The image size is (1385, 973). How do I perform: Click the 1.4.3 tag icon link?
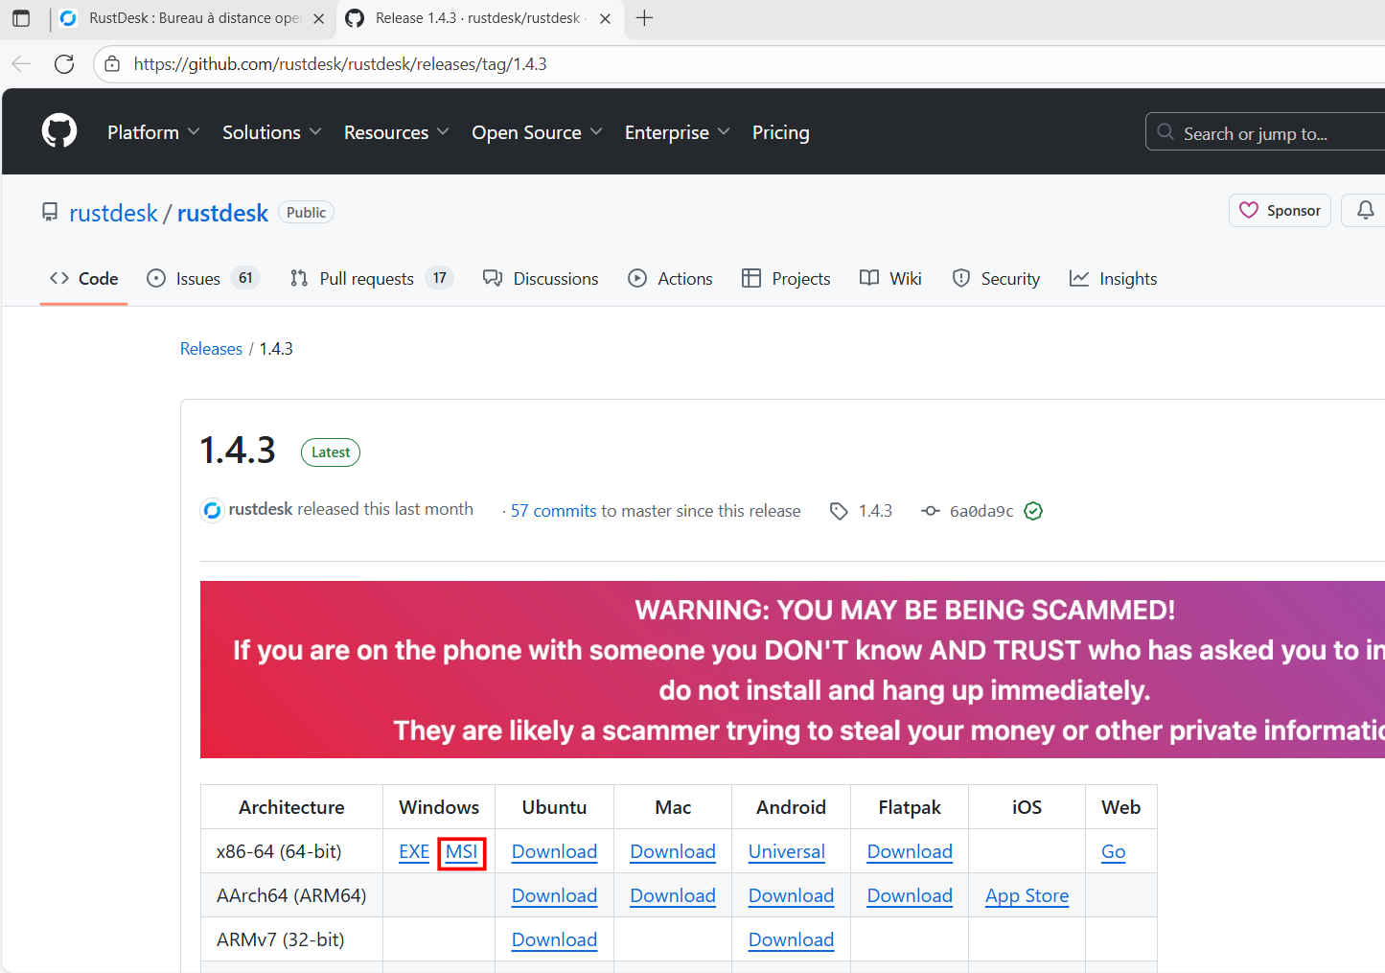point(862,511)
